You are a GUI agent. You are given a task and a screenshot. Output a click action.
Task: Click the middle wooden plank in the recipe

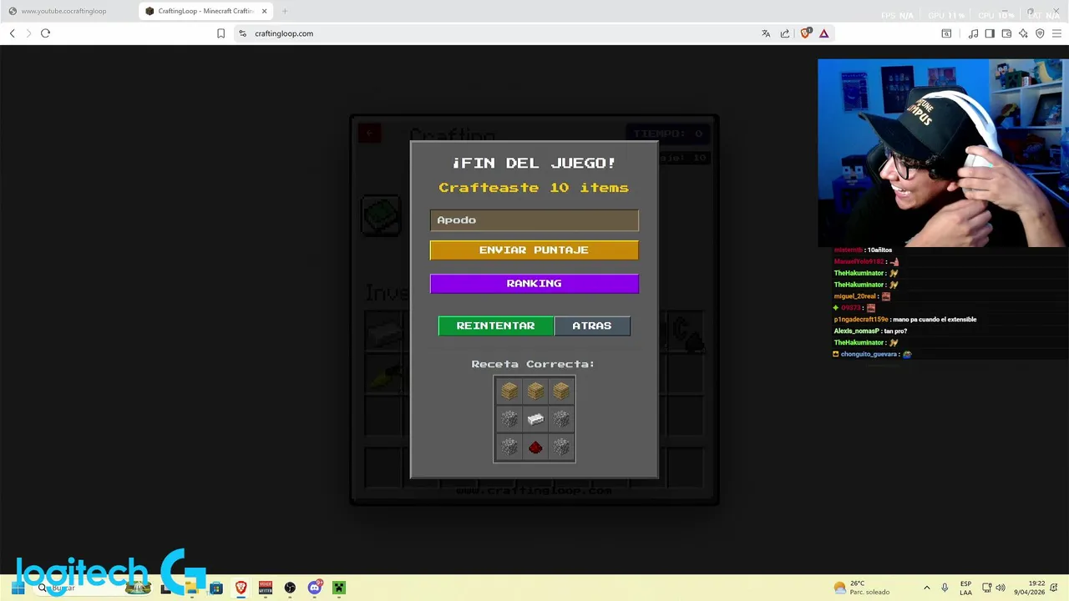pyautogui.click(x=535, y=391)
